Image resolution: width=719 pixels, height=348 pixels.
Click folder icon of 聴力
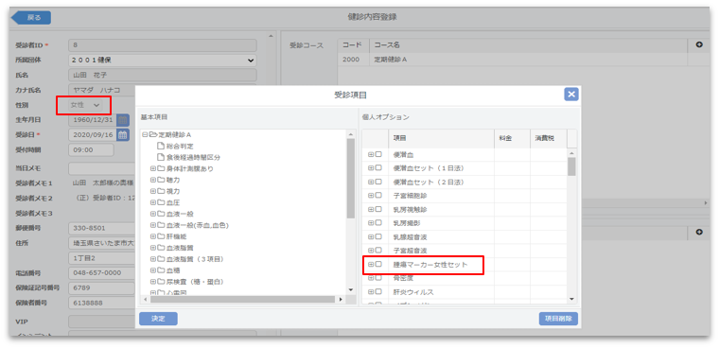[x=161, y=180]
